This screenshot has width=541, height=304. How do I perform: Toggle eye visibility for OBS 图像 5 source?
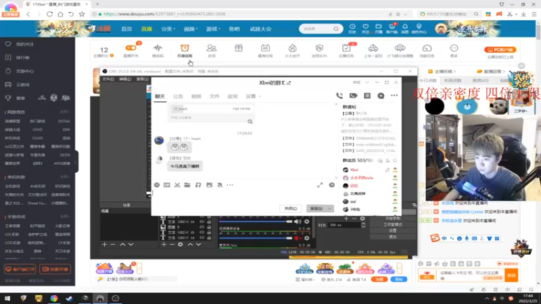pyautogui.click(x=202, y=227)
